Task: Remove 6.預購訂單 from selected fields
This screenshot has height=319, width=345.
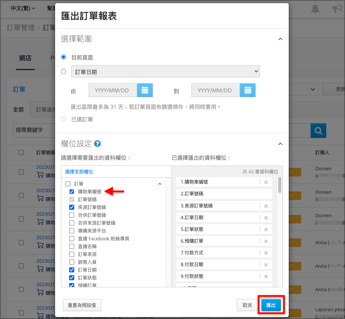Action: click(x=266, y=241)
